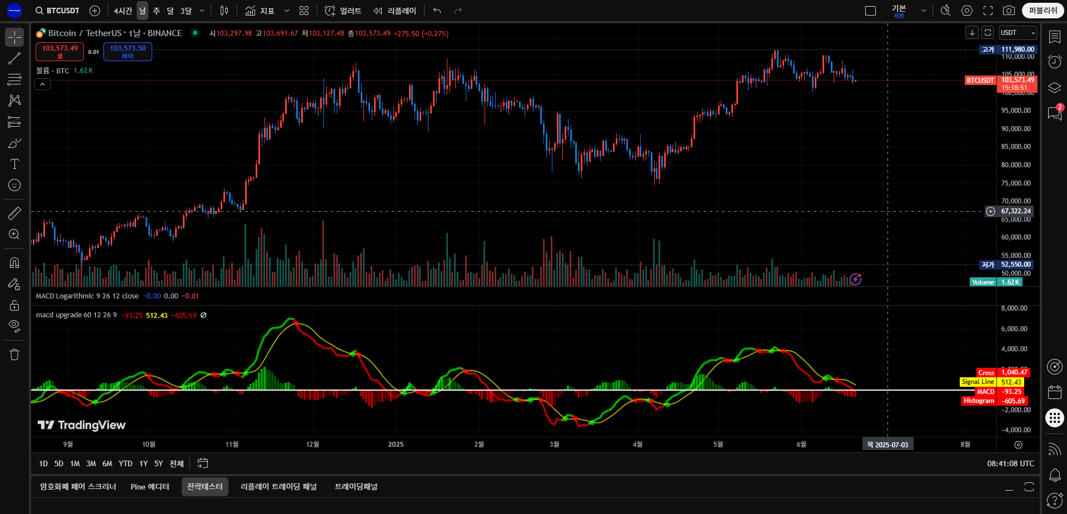This screenshot has width=1067, height=514.
Task: Select the YTD date range
Action: [126, 463]
